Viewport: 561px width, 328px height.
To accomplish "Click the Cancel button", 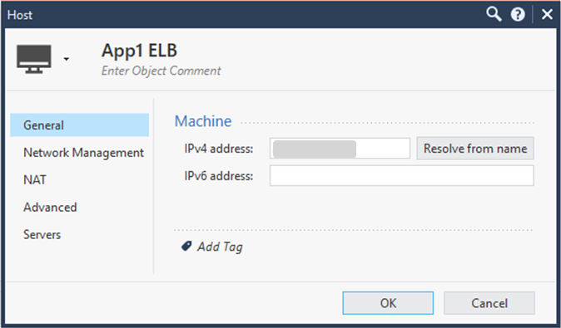I will pos(489,303).
